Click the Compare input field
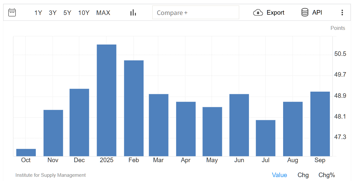Image resolution: width=356 pixels, height=181 pixels. click(x=195, y=13)
